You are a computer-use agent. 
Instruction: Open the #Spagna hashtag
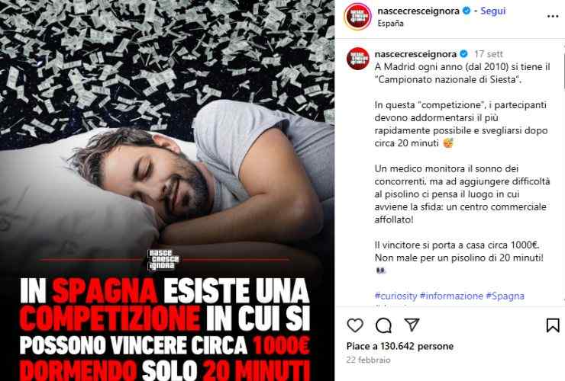click(x=505, y=296)
